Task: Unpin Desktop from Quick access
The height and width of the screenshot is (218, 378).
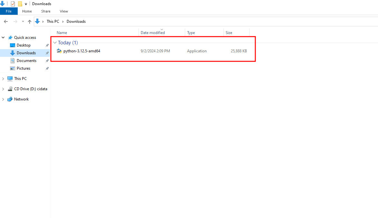Action: (47, 45)
